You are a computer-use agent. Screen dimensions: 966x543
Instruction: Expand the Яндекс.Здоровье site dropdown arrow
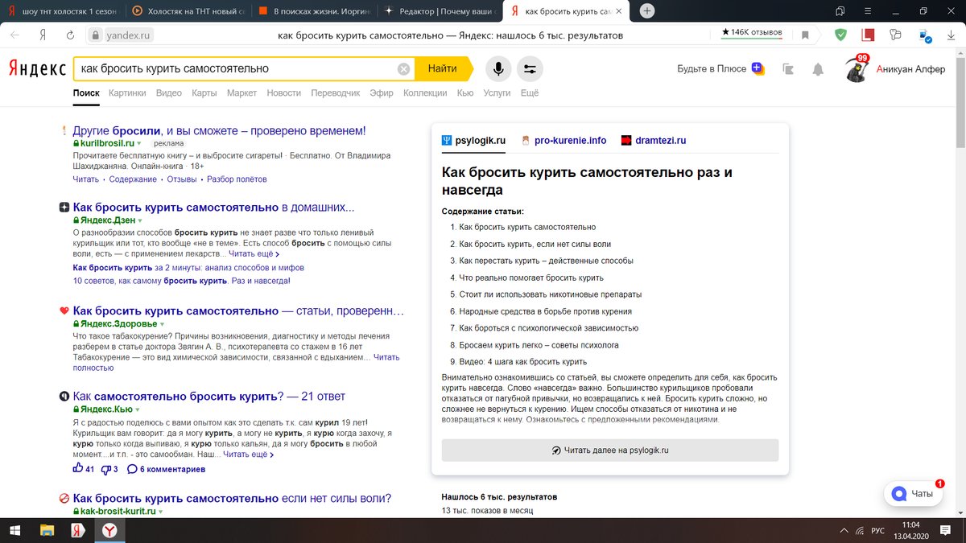(162, 323)
